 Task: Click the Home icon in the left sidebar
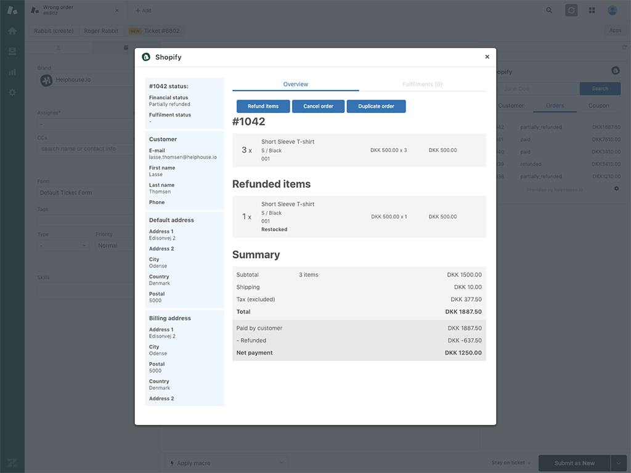[12, 31]
